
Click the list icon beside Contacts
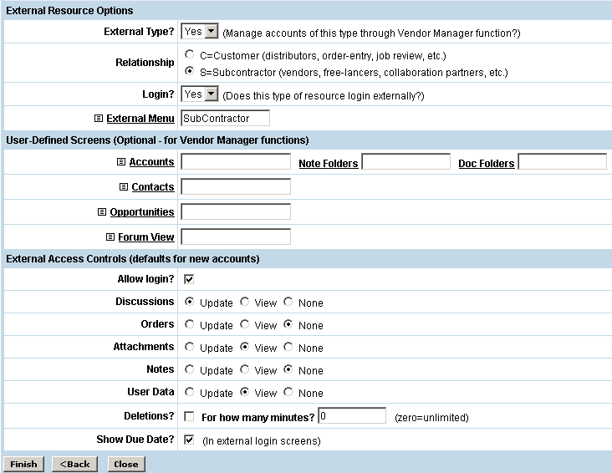[x=124, y=186]
